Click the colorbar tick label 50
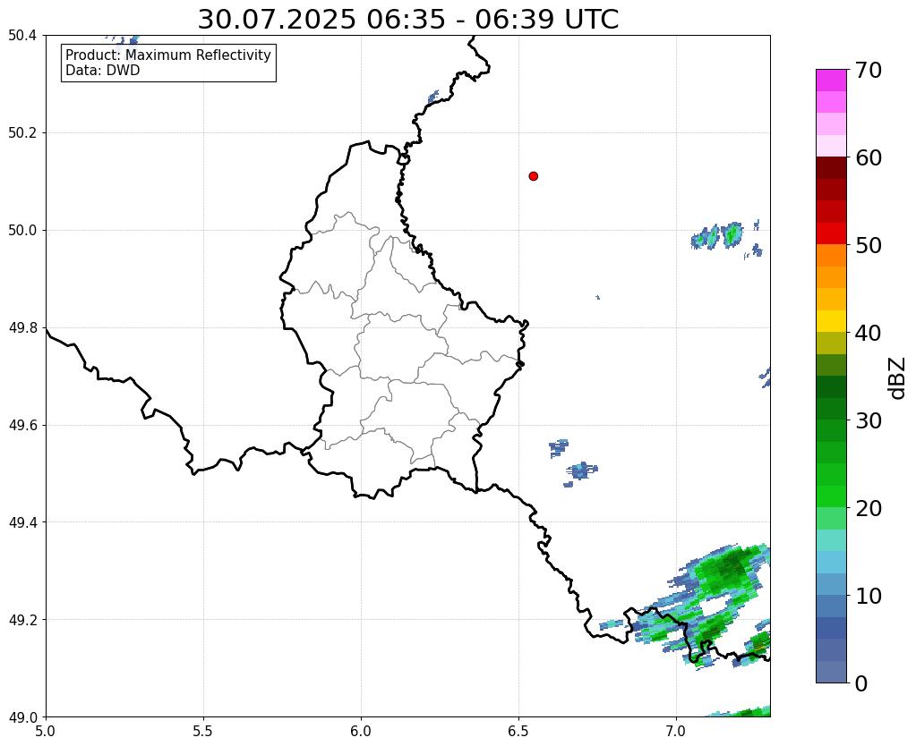Viewport: 916px width, 746px height. click(868, 245)
